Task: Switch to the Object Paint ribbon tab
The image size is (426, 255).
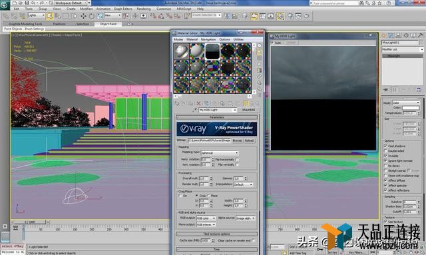Action: (108, 24)
